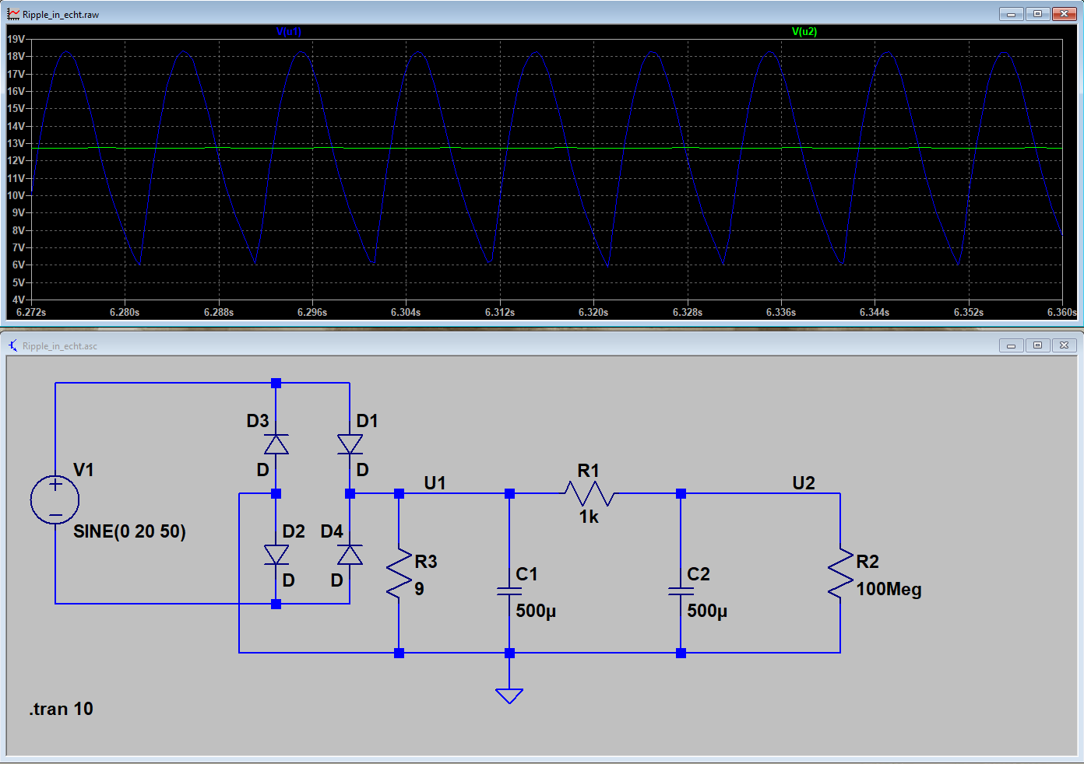
Task: Close the Ripple_in_echt.raw waveform window
Action: coord(1064,14)
